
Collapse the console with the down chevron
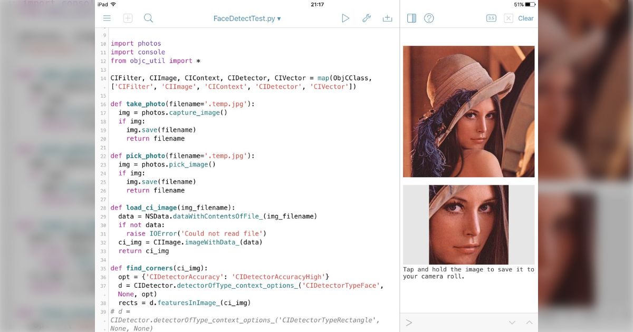511,322
